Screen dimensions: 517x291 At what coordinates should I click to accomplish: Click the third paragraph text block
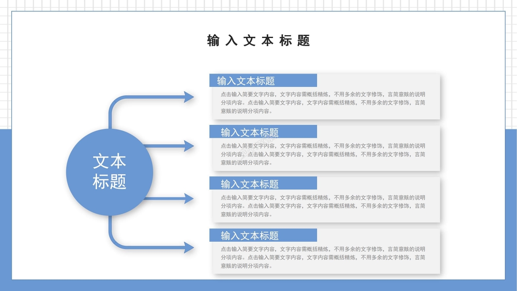point(323,206)
